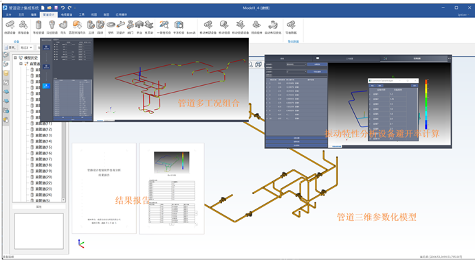Switch to the 主页 home tab
Viewport: 475px width, 260px height.
point(21,14)
